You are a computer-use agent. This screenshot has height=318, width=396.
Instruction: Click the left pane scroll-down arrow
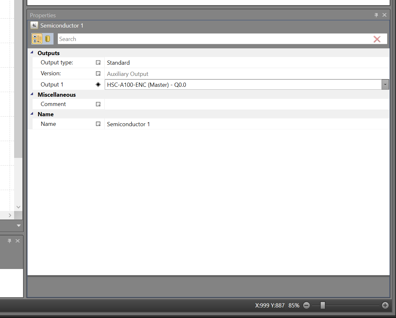pyautogui.click(x=18, y=207)
